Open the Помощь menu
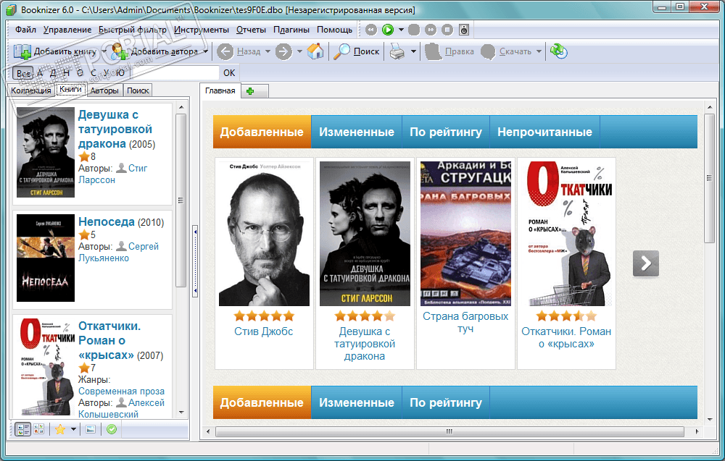The height and width of the screenshot is (461, 725). 334,30
